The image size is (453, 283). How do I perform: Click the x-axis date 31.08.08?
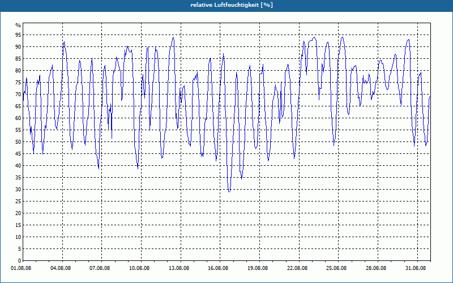coord(416,268)
